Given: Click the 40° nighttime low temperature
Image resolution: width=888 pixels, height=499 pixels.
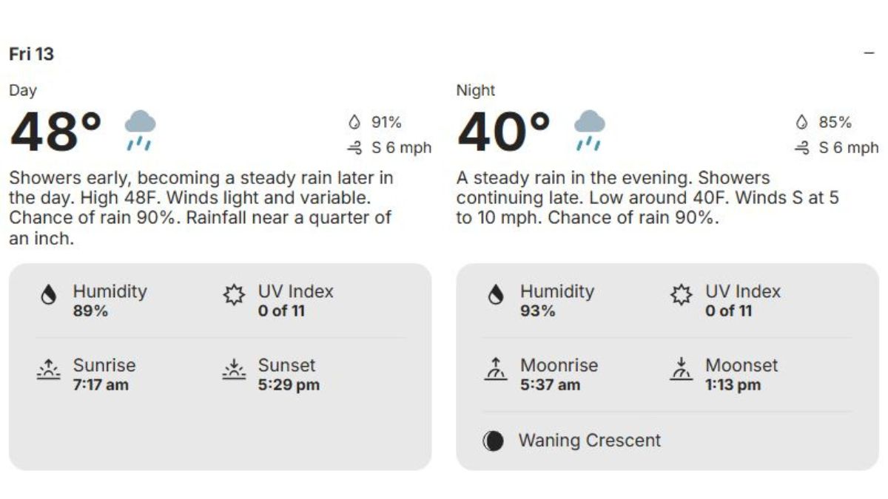Looking at the screenshot, I should tap(504, 132).
